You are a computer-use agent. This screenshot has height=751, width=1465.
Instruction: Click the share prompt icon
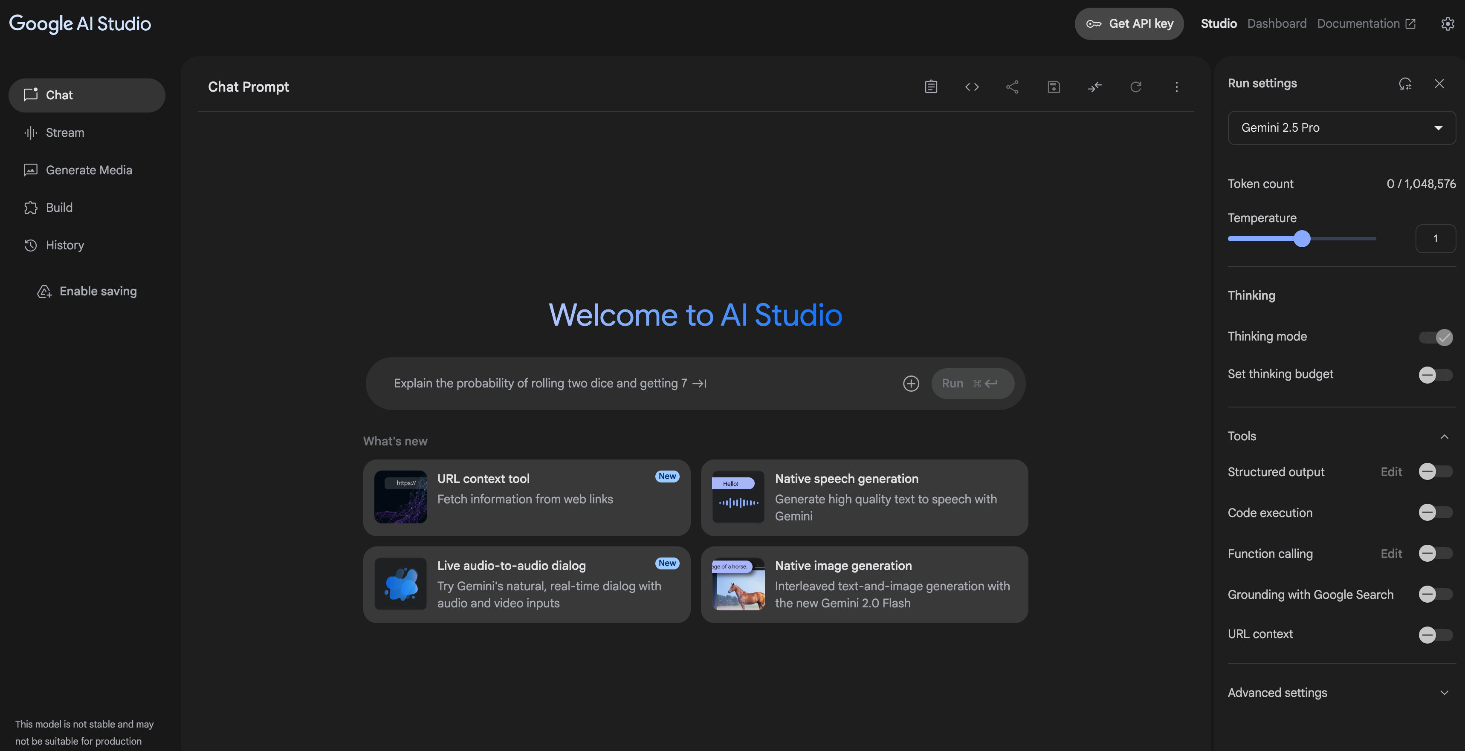(x=1012, y=87)
